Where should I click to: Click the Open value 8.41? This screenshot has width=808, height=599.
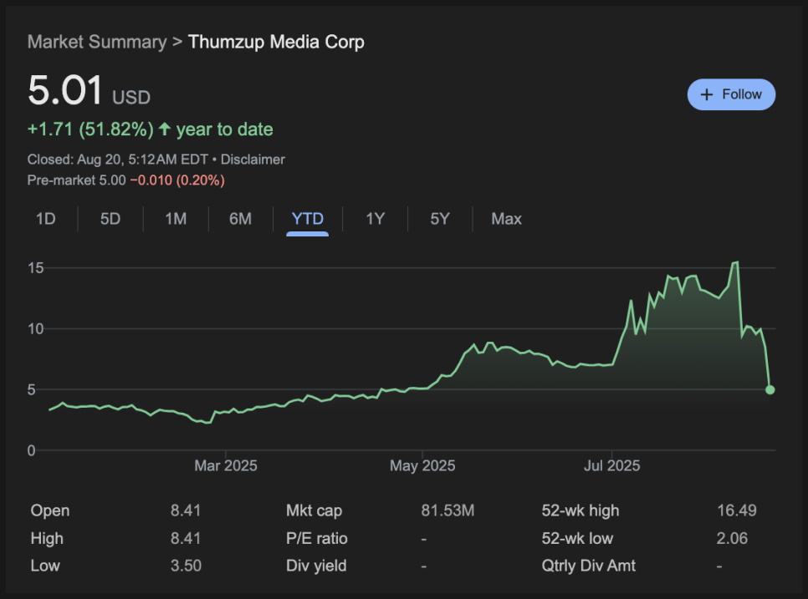(186, 510)
